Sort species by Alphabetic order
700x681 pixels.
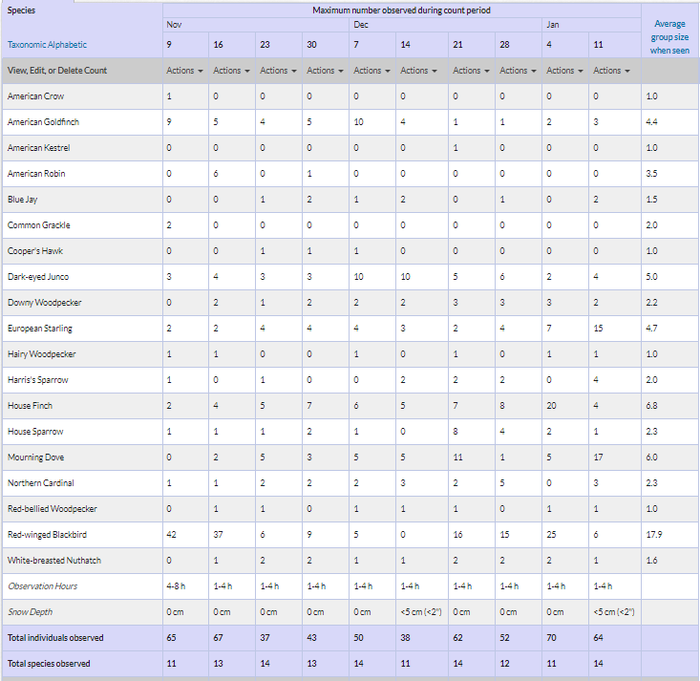pos(67,45)
